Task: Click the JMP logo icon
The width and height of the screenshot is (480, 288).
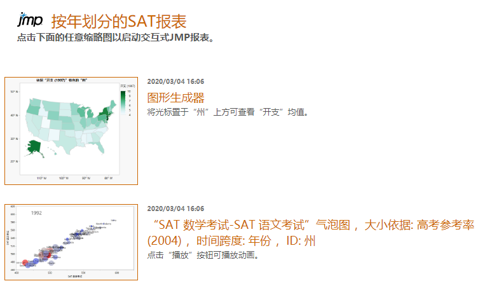Action: point(30,20)
